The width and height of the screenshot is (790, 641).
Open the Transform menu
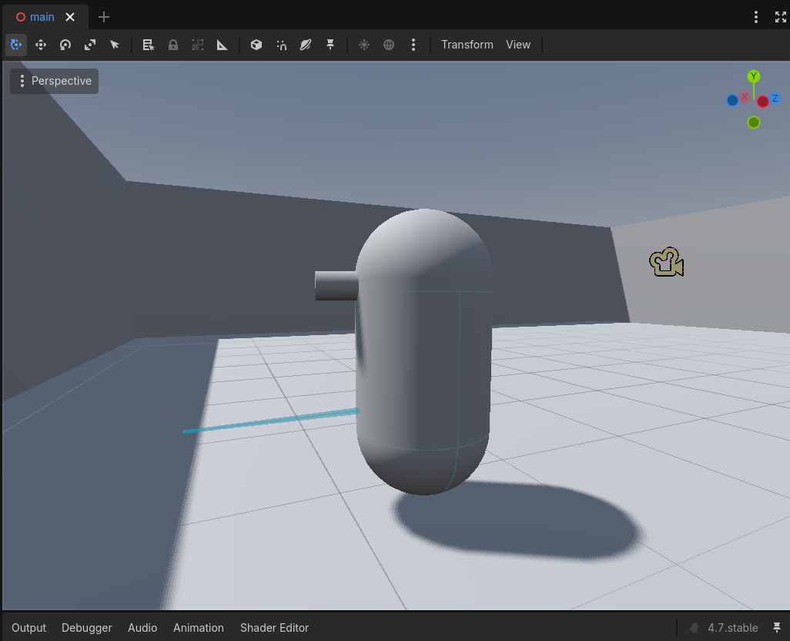tap(467, 45)
